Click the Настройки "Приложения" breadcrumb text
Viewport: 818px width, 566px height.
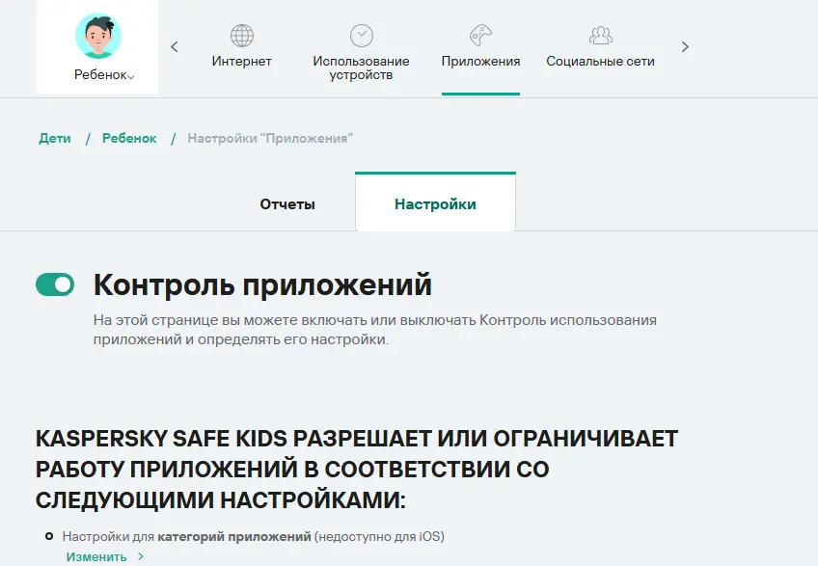pos(270,138)
